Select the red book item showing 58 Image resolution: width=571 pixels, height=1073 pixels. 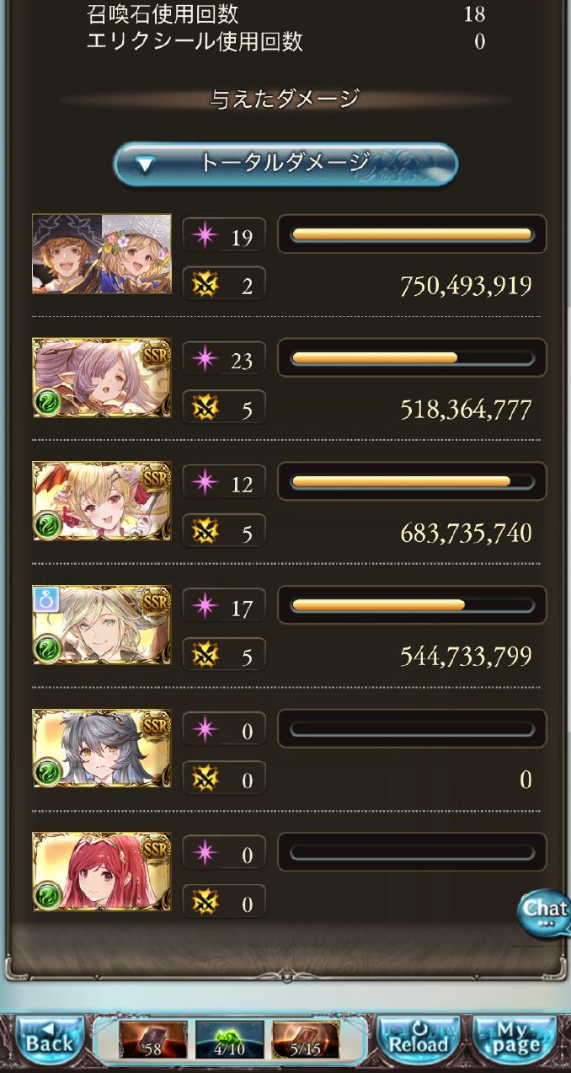click(153, 1040)
